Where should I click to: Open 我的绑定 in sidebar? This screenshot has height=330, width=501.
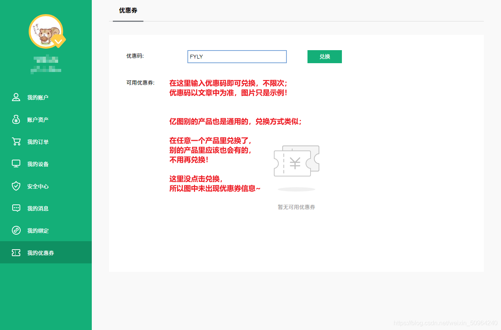(46, 230)
